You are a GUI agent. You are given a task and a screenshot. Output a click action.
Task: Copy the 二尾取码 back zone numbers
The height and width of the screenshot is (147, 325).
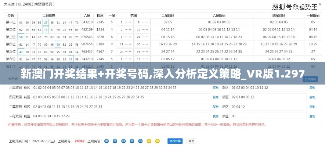(x=312, y=107)
